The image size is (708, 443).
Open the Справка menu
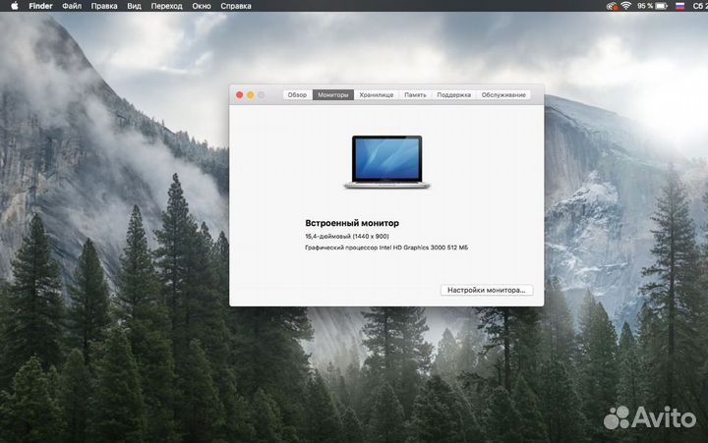(236, 6)
